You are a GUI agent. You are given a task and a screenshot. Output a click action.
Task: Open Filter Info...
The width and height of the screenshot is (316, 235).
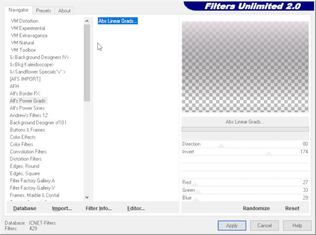click(x=99, y=208)
